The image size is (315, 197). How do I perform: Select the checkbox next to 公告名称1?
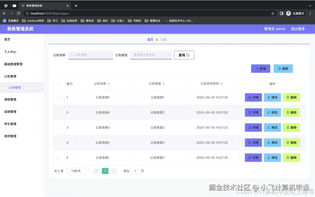pos(59,158)
